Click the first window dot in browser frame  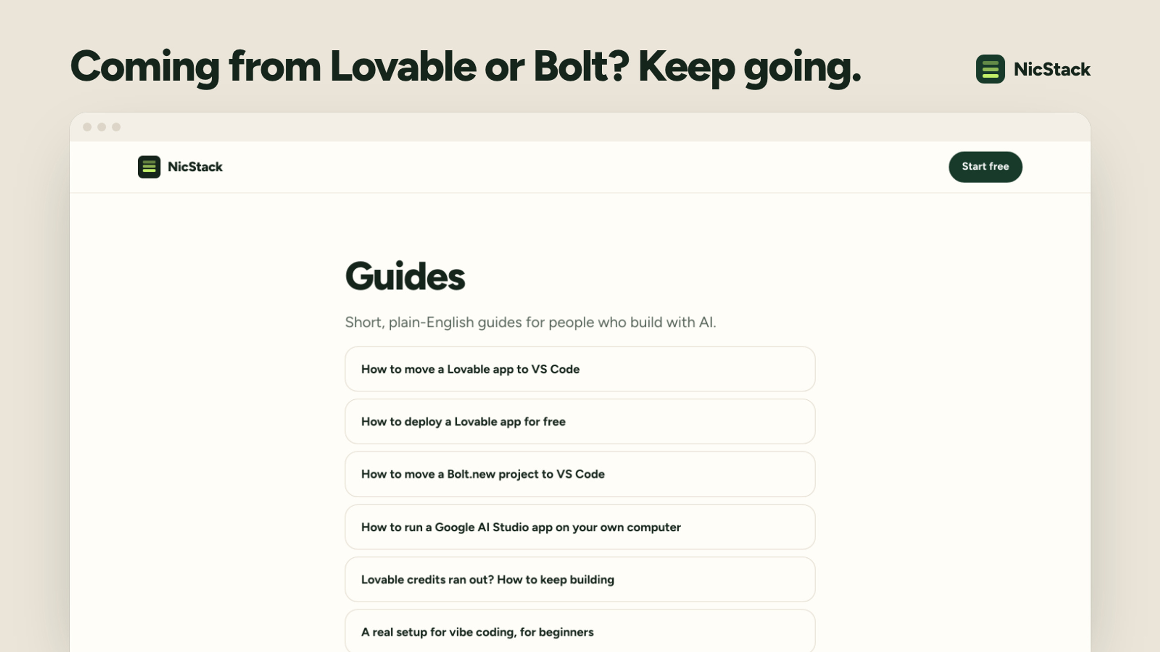click(x=87, y=127)
